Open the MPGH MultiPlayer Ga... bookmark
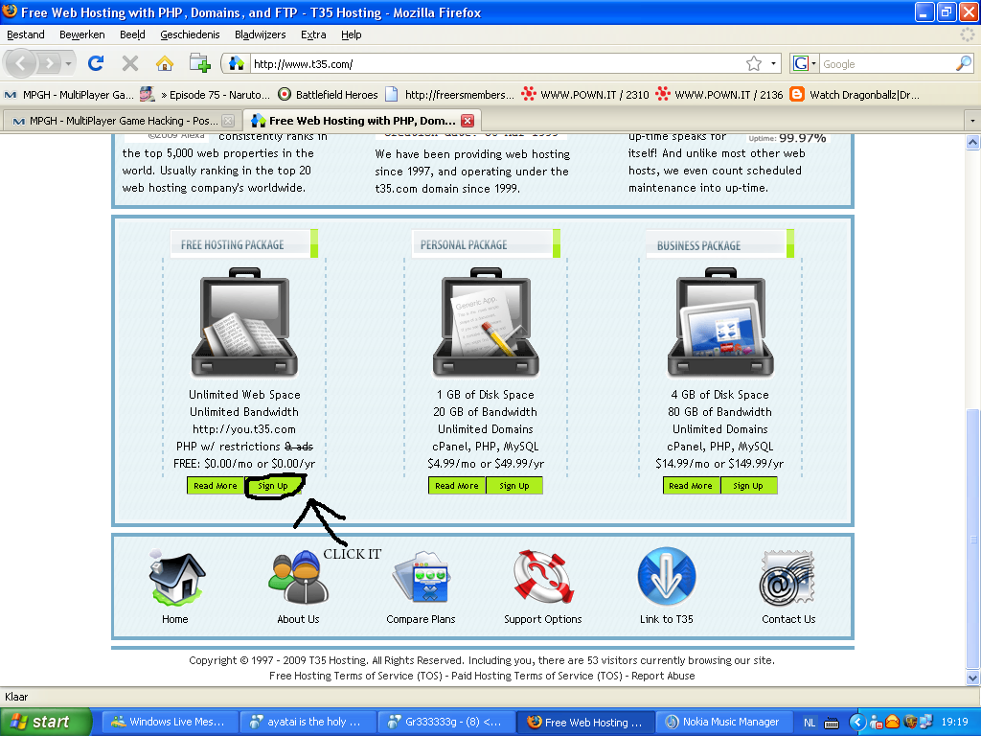 pyautogui.click(x=69, y=95)
